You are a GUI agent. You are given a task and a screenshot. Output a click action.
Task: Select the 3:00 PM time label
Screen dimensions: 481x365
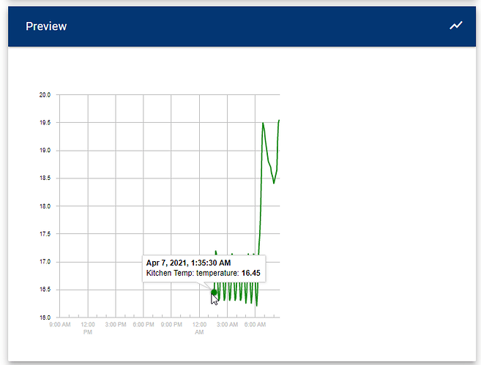tap(116, 324)
